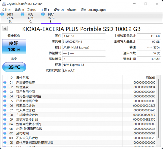
Task: Click status orb for attribute 05 已用寿命百分比
Action: 5,101
